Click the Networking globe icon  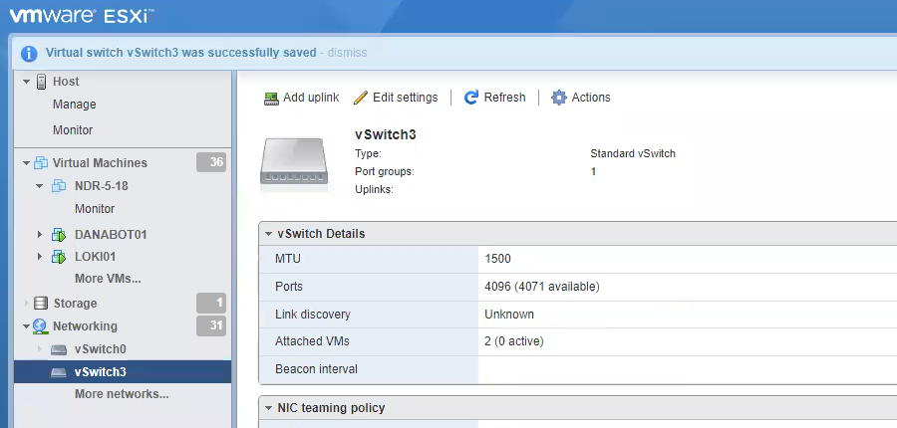click(41, 326)
